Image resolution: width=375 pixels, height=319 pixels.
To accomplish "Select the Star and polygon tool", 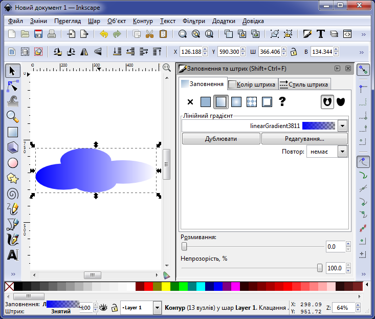I will (x=13, y=178).
